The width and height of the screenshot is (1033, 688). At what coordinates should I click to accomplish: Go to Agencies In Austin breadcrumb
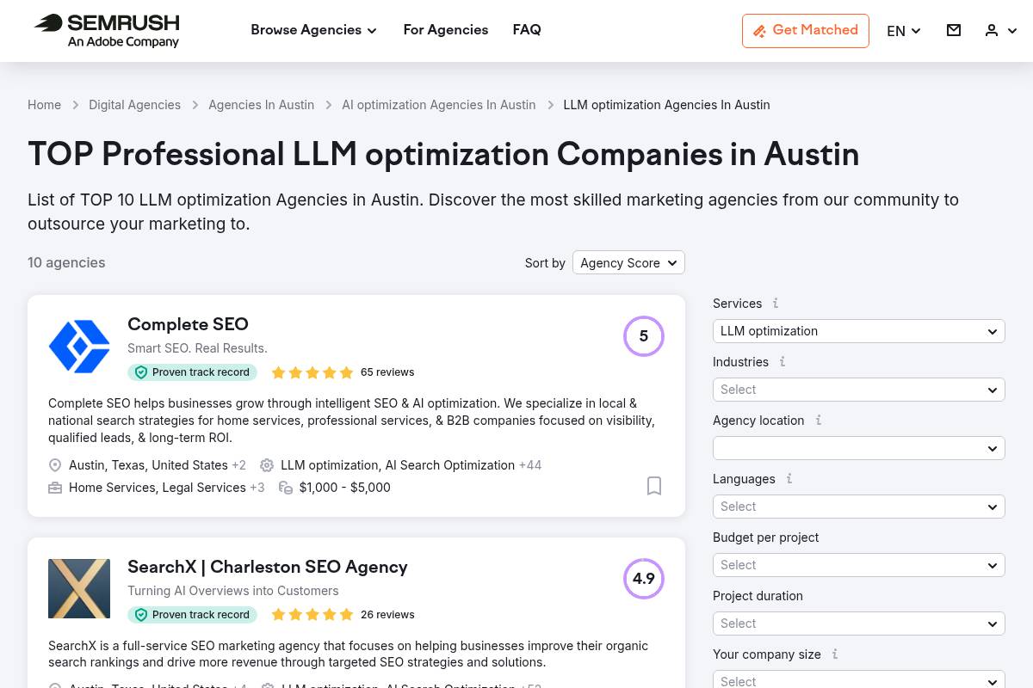(x=261, y=105)
